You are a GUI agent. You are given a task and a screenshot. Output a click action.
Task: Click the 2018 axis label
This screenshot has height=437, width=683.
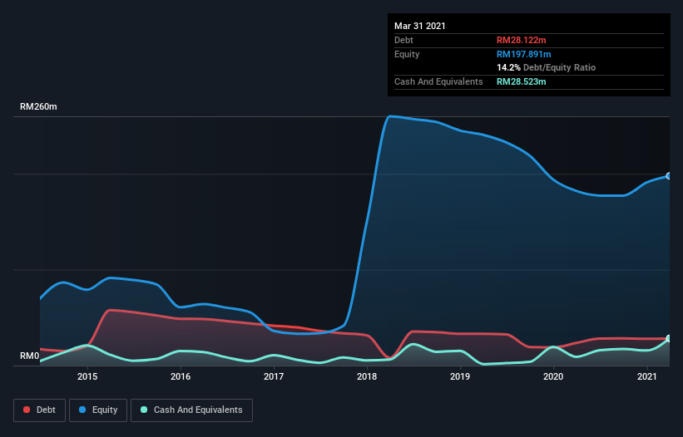click(x=367, y=376)
